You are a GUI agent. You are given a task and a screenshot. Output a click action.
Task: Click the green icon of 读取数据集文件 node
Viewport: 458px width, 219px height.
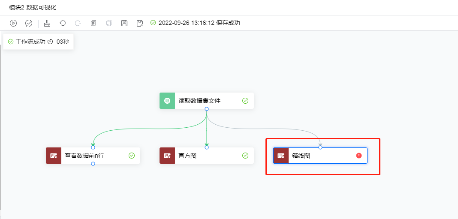click(x=167, y=101)
